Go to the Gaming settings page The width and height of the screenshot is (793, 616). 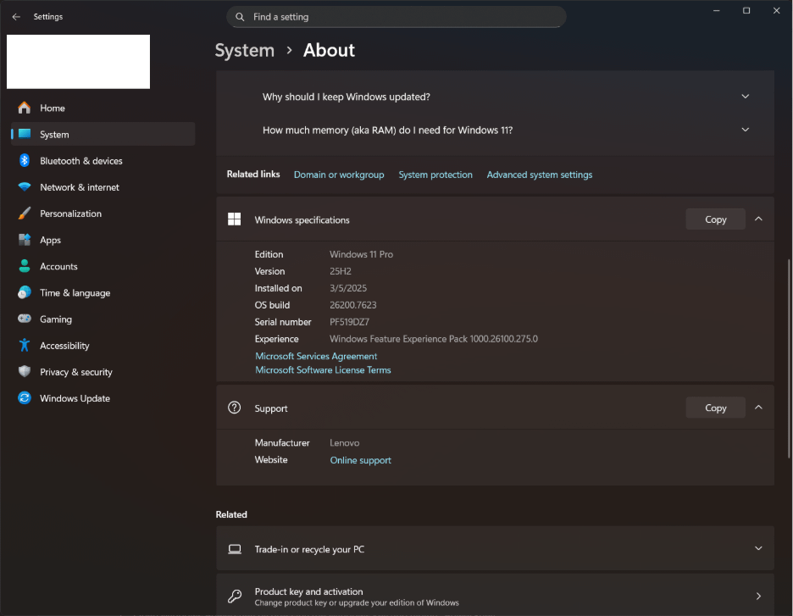(103, 319)
